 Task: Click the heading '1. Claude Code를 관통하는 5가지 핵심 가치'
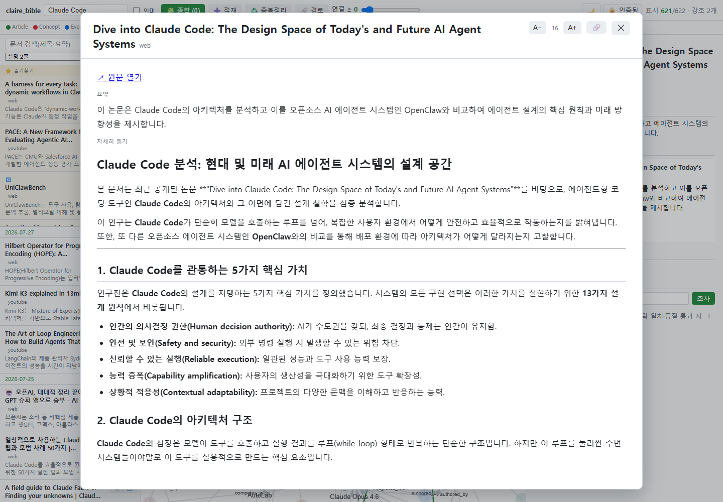202,270
